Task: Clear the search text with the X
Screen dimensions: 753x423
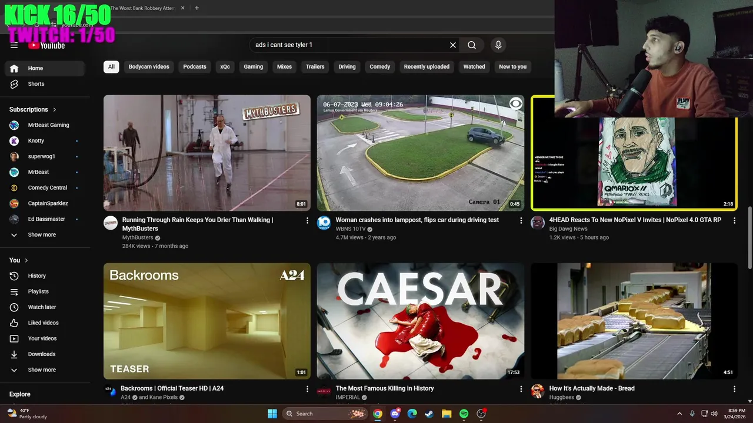Action: pyautogui.click(x=453, y=45)
